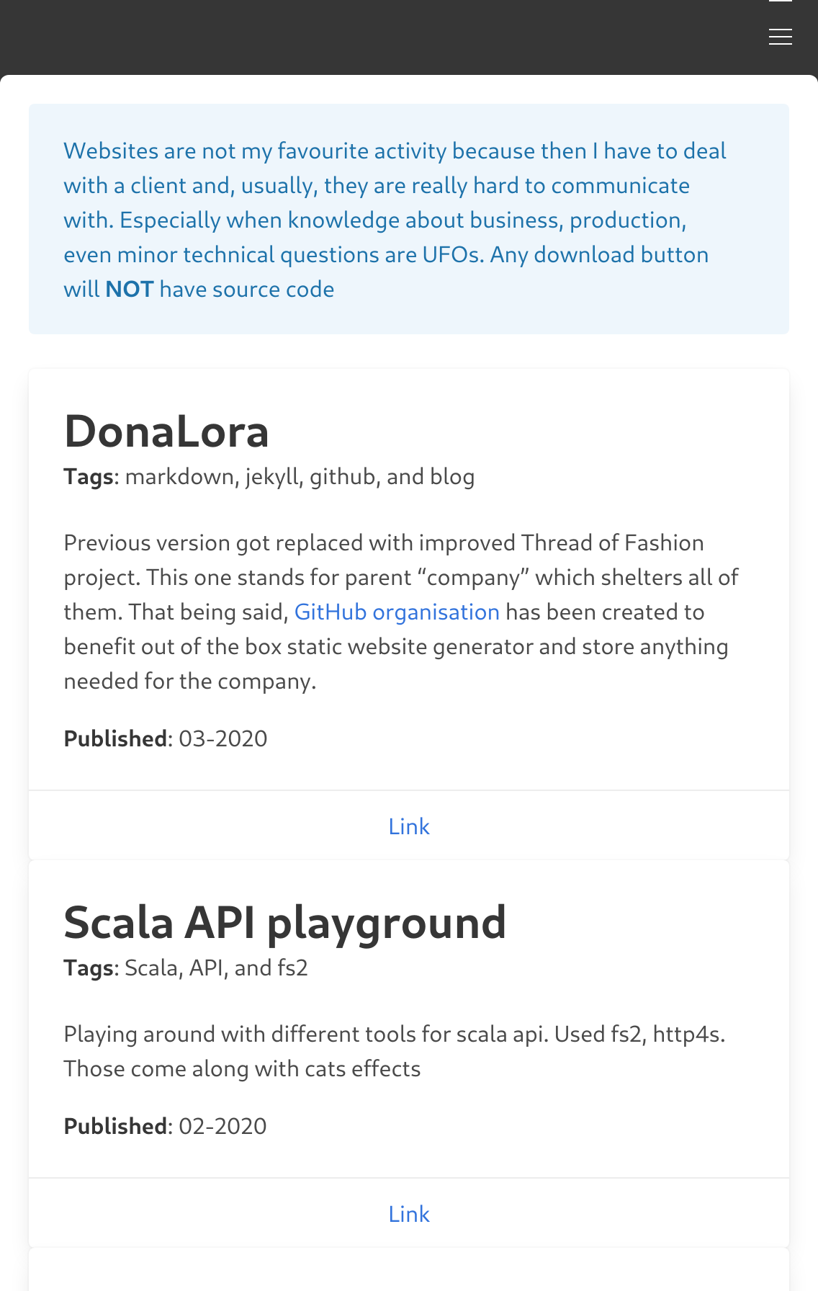The image size is (818, 1291).
Task: Click the bold Tags label in DonaLora card
Action: pyautogui.click(x=89, y=477)
